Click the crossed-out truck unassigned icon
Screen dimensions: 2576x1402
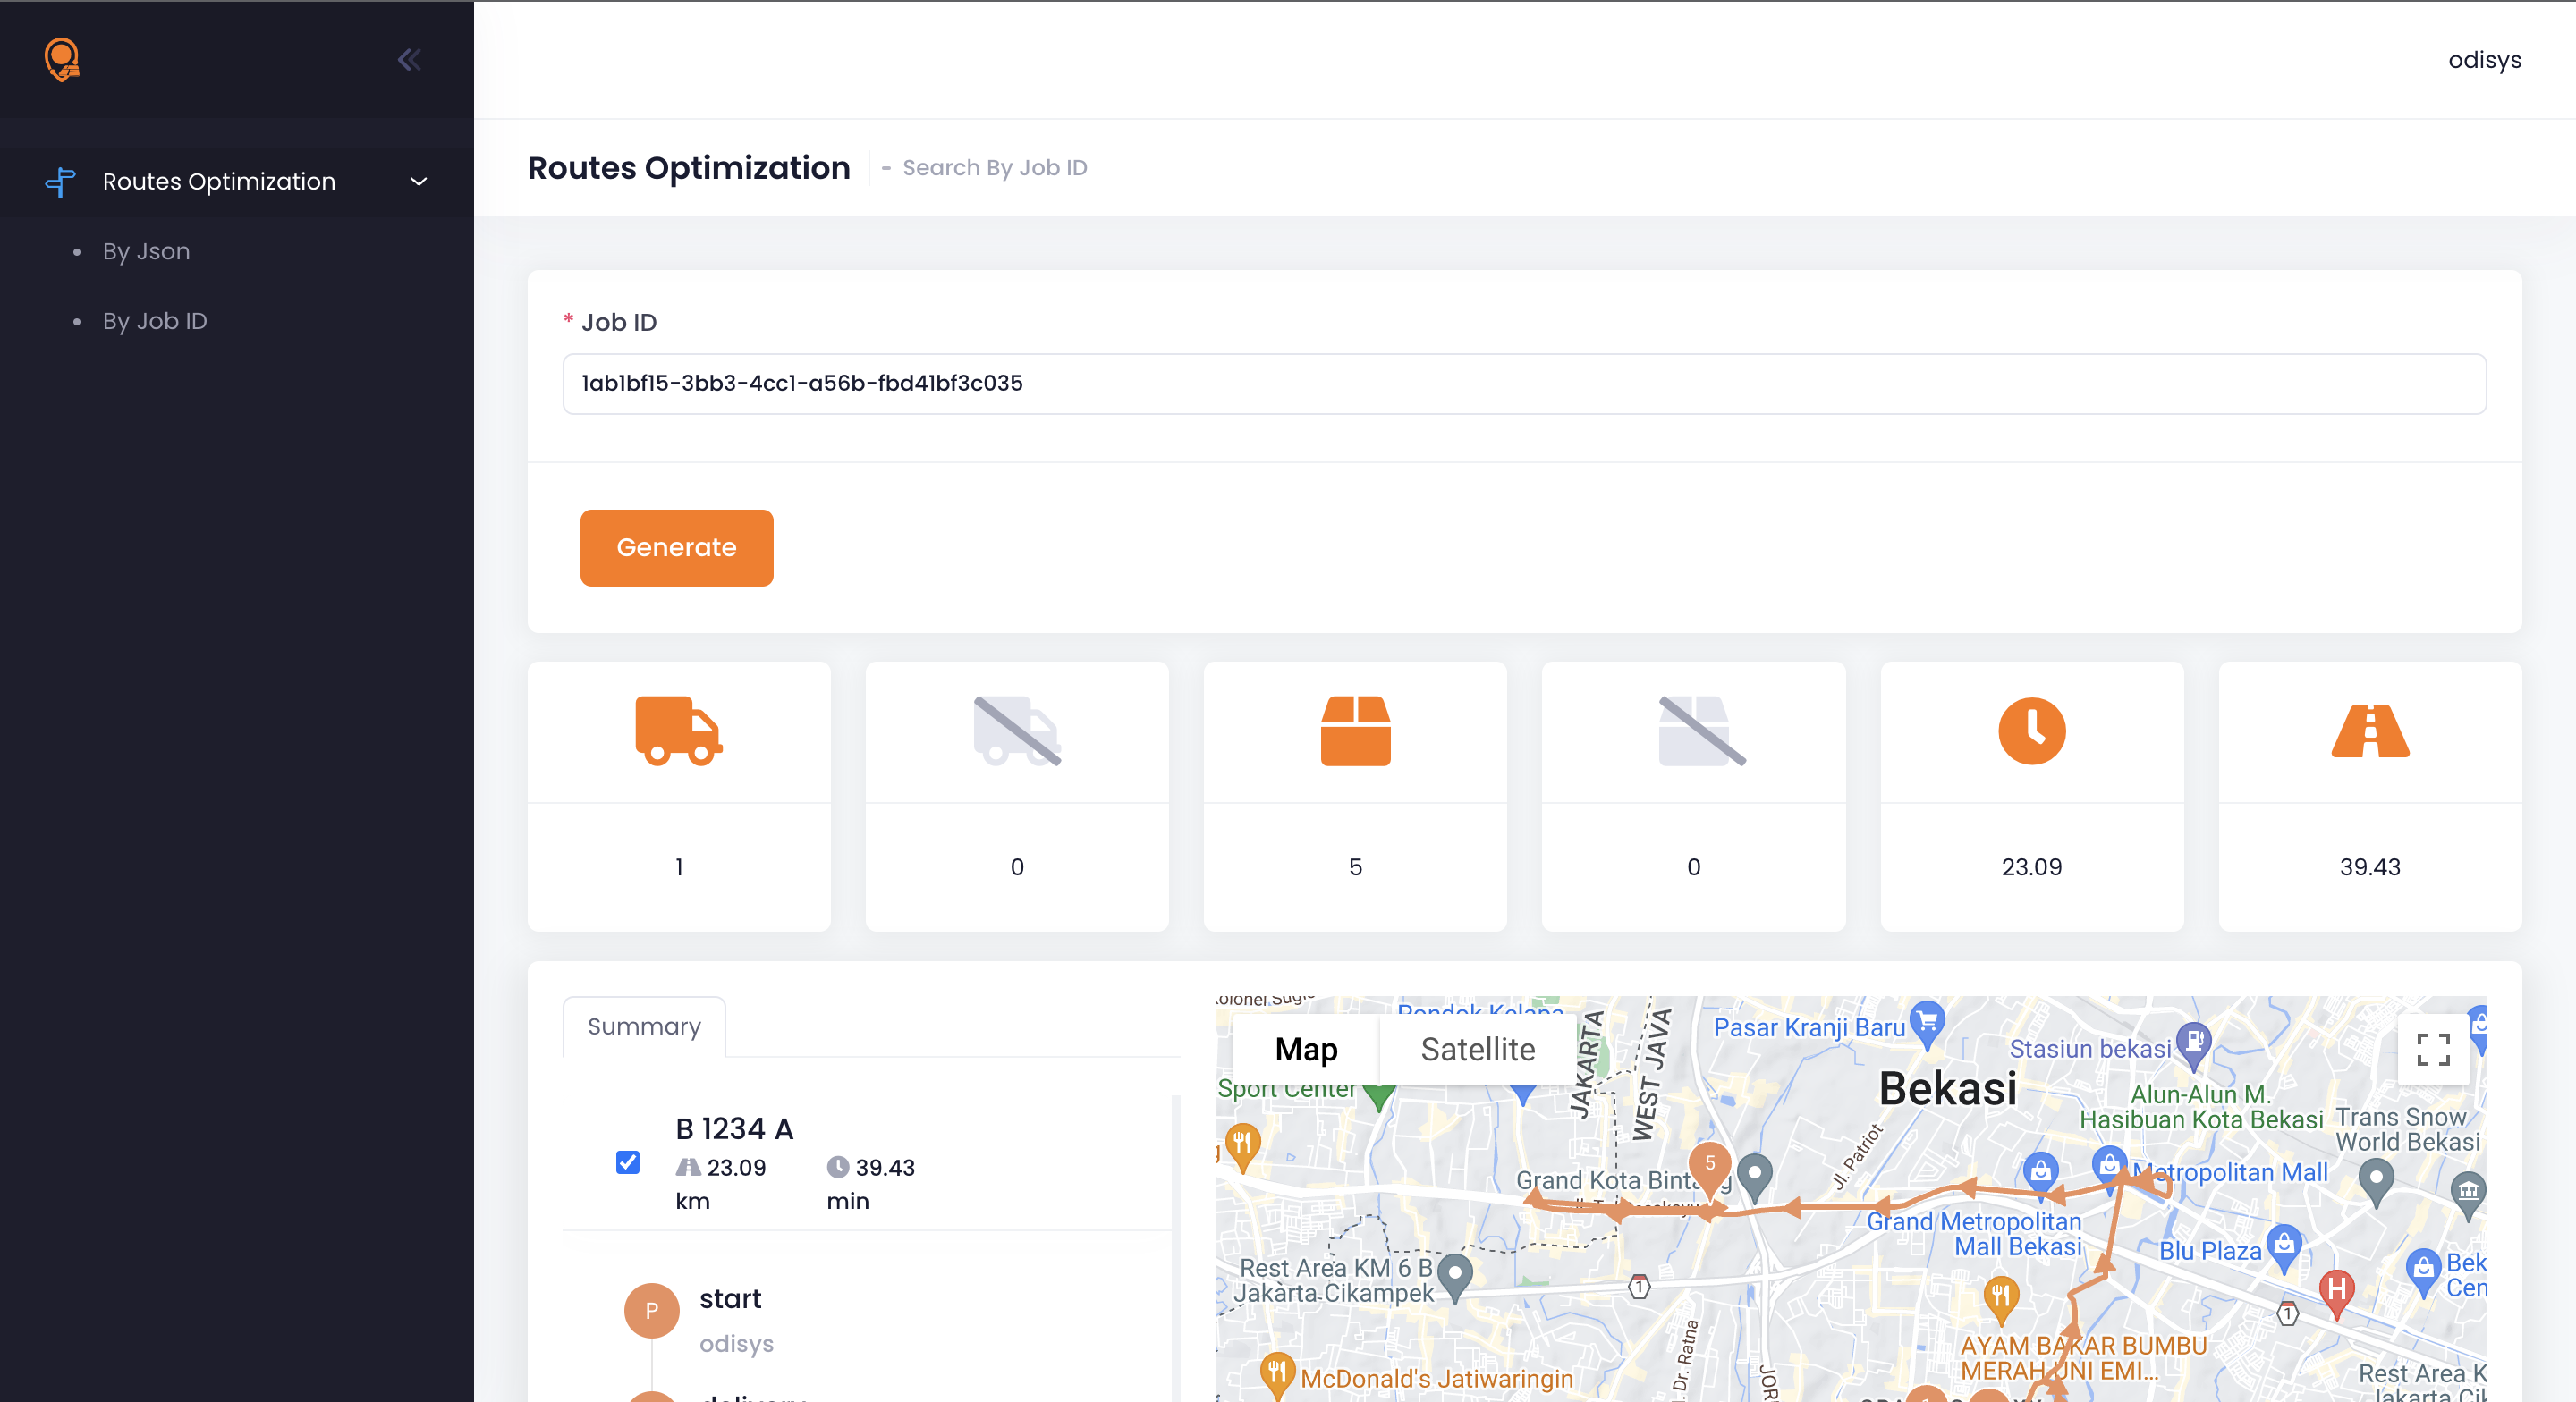pos(1017,731)
